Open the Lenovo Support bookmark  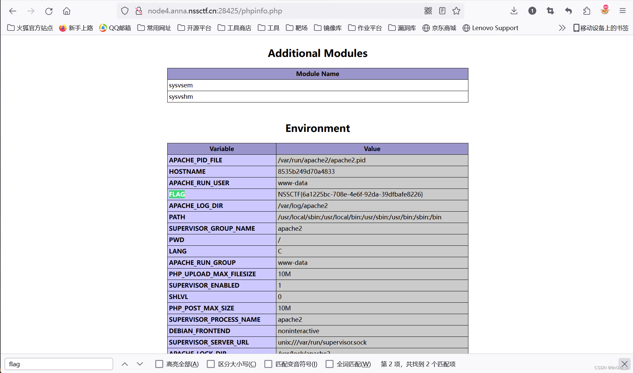(490, 28)
